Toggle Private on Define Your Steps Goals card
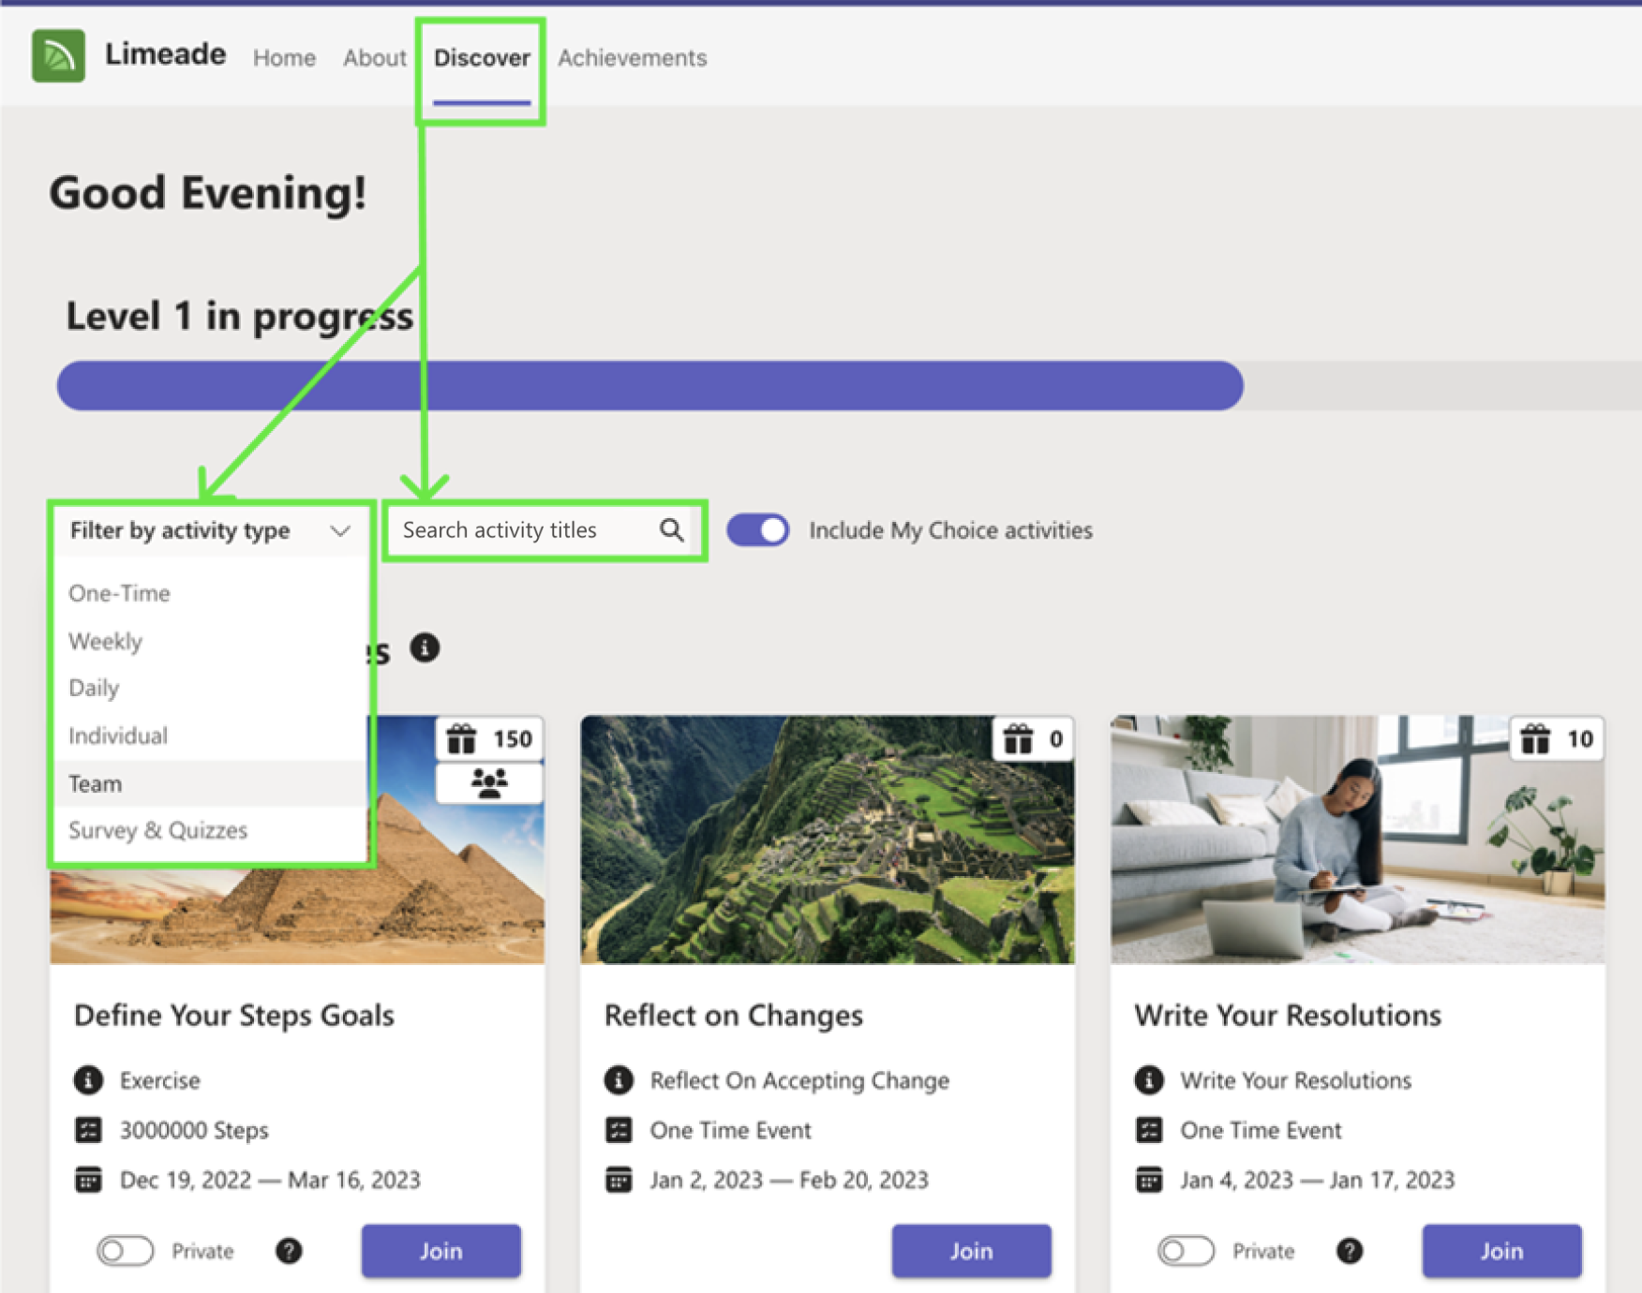Screen dimensions: 1642x1293 click(x=126, y=1251)
